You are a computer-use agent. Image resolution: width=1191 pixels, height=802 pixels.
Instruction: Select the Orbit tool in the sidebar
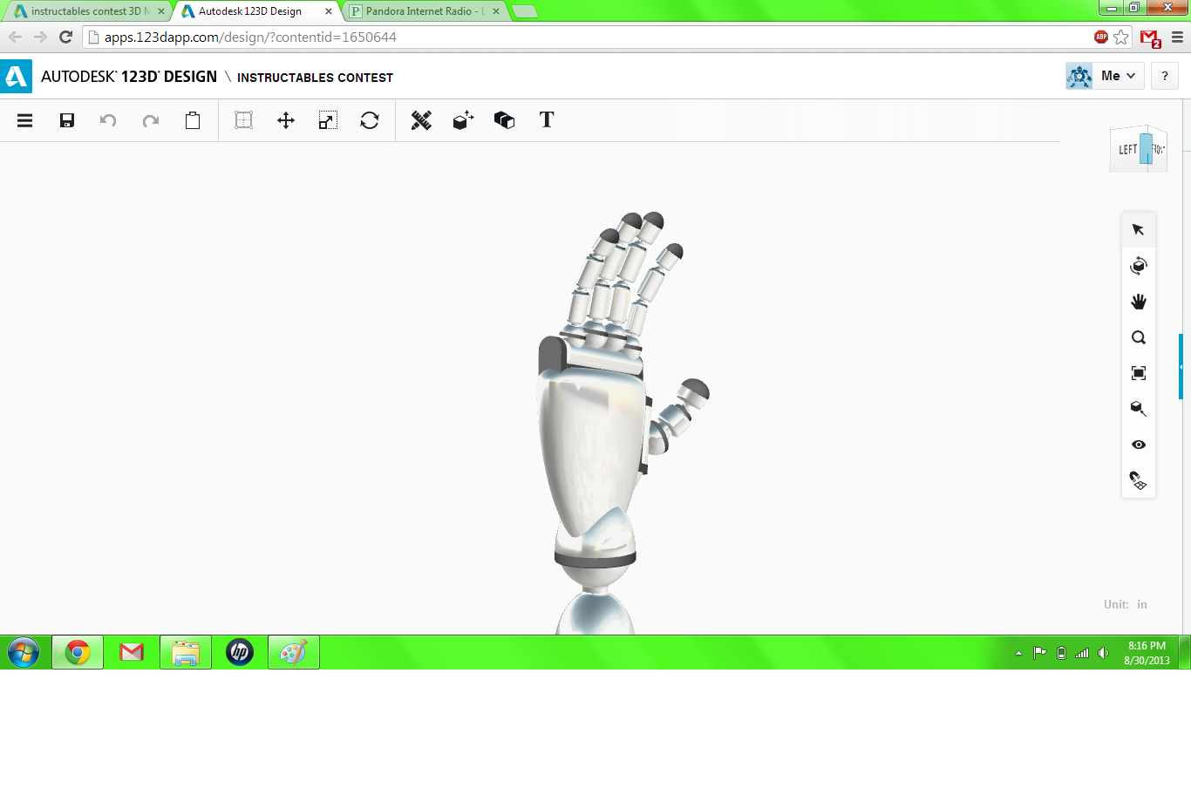coord(1139,266)
